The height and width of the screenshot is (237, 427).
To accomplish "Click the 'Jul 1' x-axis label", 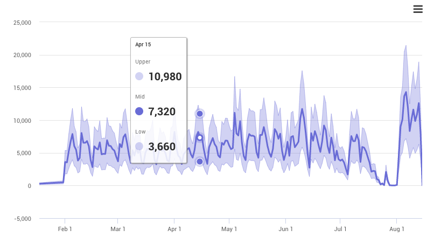I will click(340, 229).
